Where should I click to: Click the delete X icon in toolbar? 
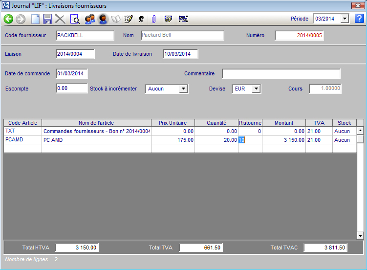[60, 19]
